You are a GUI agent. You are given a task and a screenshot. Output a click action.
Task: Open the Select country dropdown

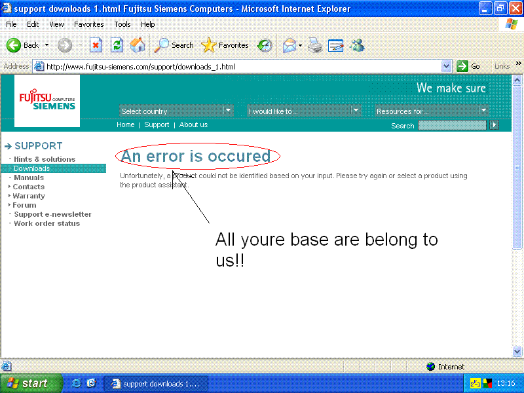176,111
